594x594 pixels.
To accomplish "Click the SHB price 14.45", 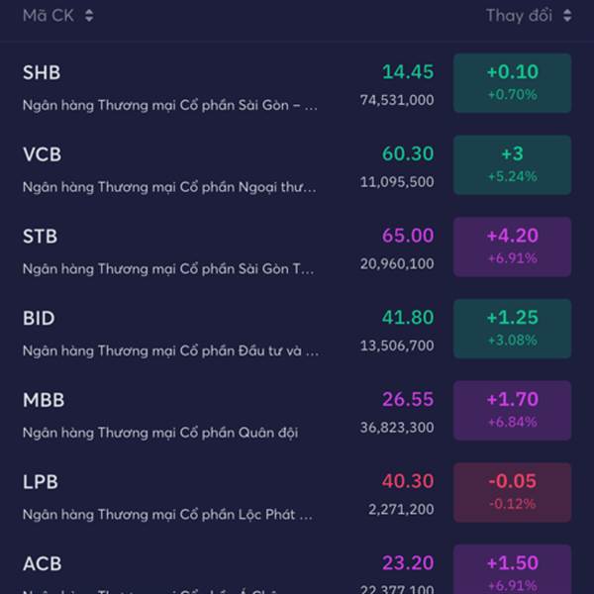I will click(408, 72).
